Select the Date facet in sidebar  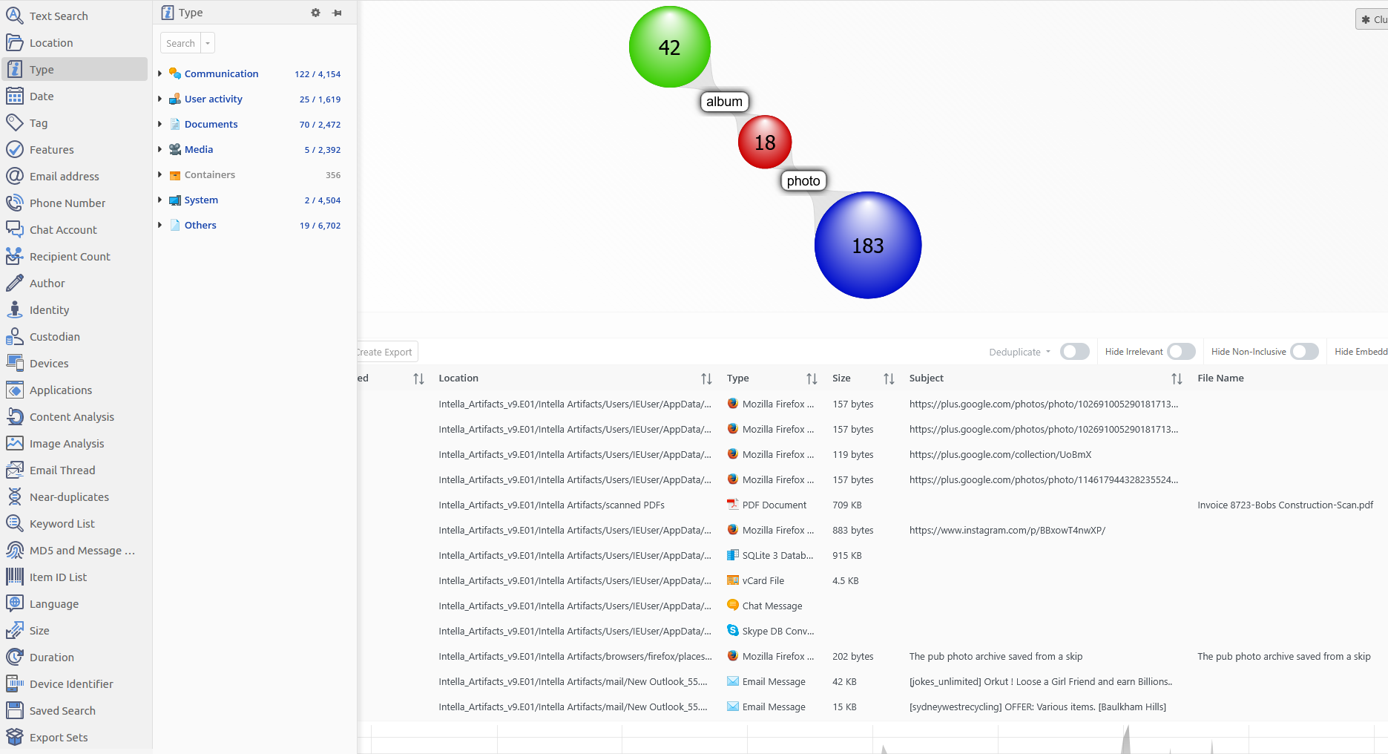click(x=42, y=96)
